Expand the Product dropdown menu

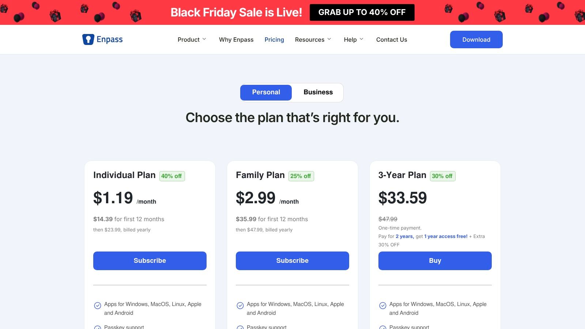click(x=192, y=39)
